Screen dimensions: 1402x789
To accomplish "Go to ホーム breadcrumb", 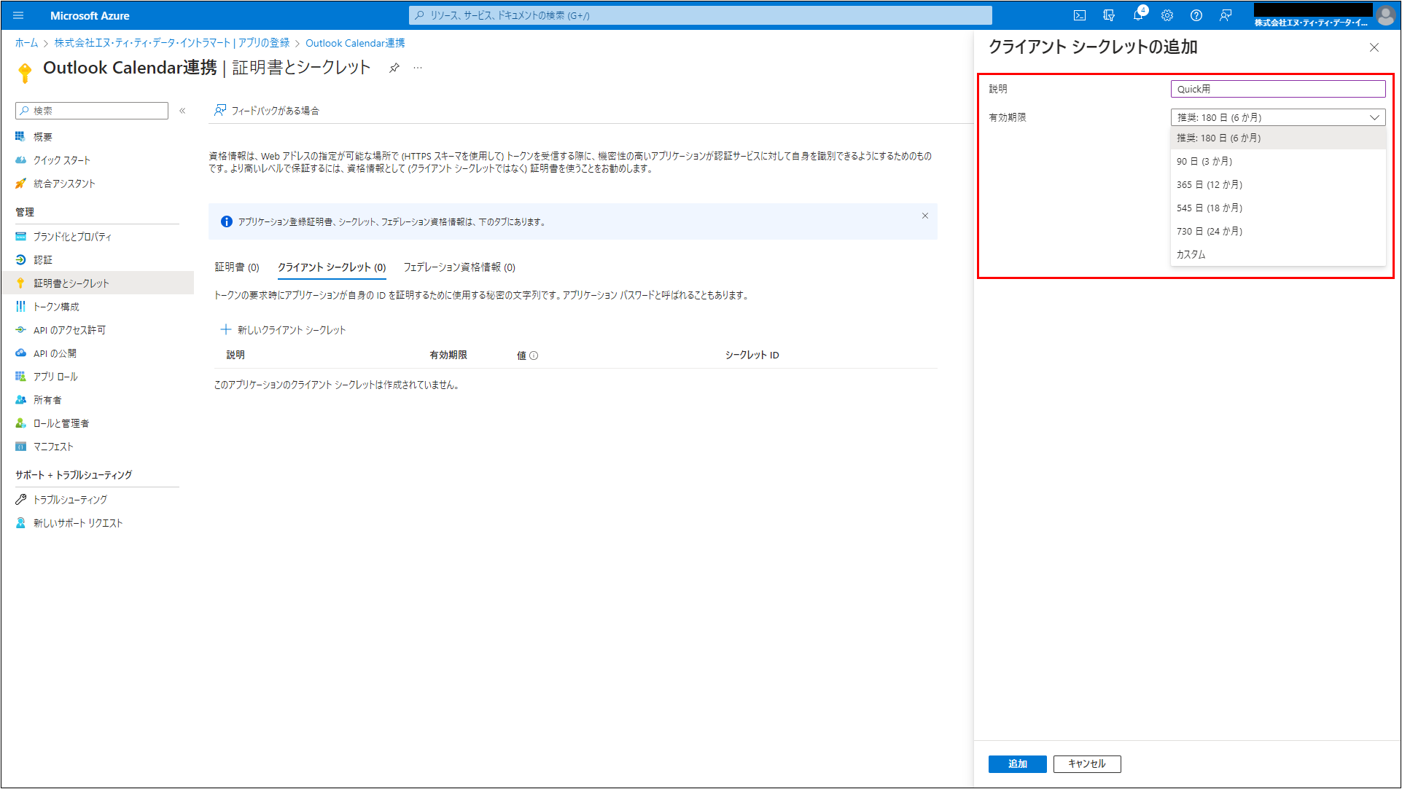I will pyautogui.click(x=27, y=43).
